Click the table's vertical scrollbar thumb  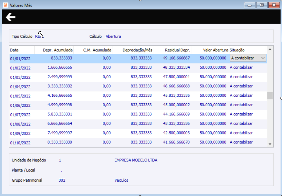[x=270, y=96]
